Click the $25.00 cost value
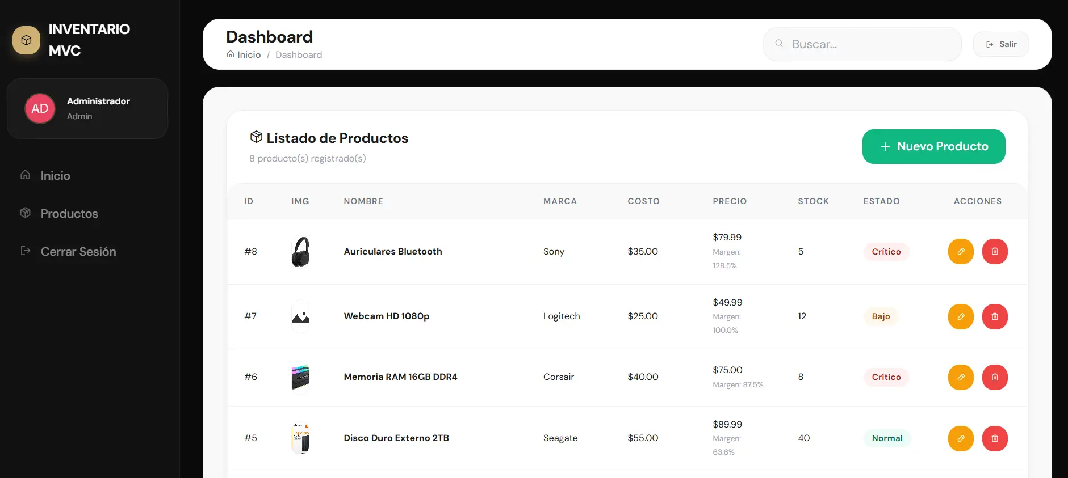1068x478 pixels. coord(643,316)
